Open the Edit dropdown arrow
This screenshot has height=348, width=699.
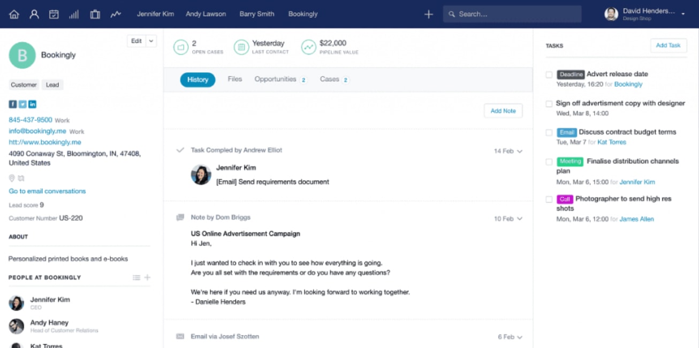click(151, 41)
